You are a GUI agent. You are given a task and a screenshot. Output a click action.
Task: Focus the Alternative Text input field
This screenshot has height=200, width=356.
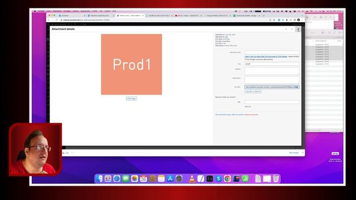[272, 52]
